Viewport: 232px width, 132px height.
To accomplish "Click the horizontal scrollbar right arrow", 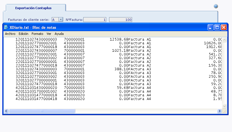I will coord(219,111).
